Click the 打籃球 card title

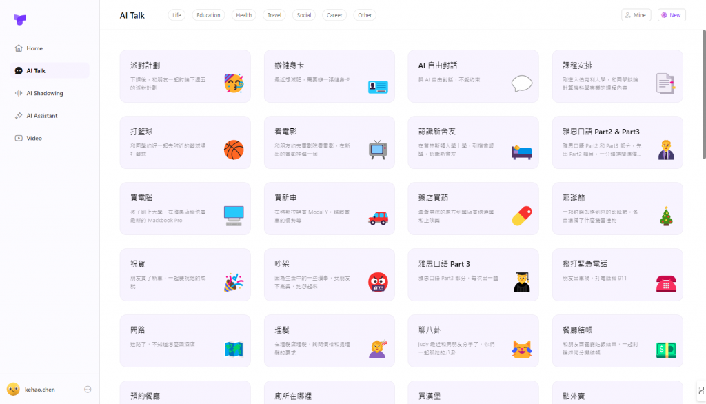[x=141, y=132]
